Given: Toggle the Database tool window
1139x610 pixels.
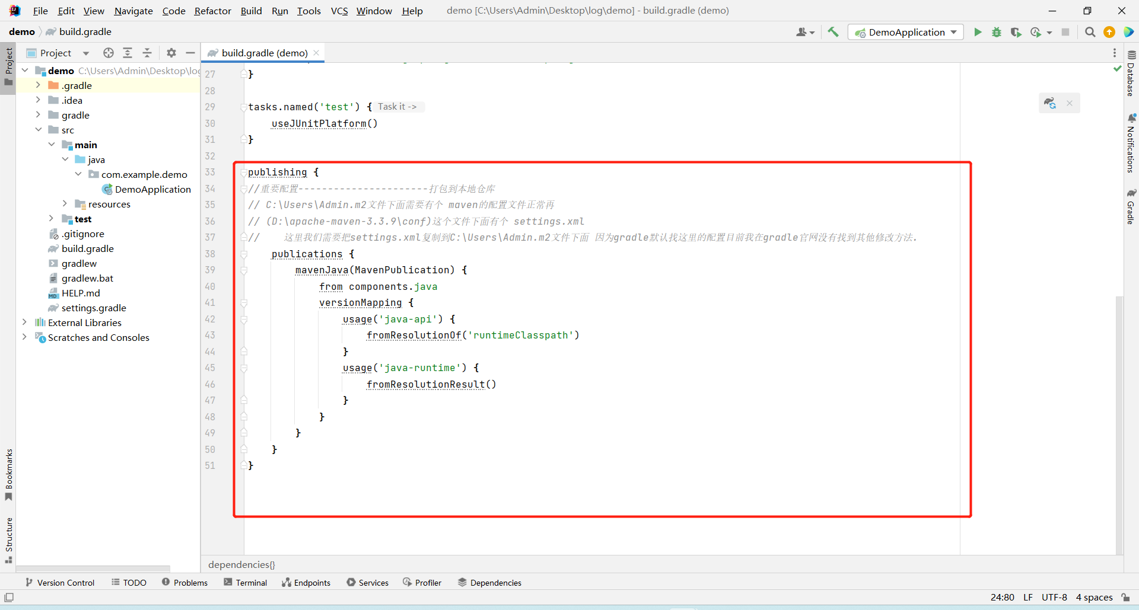Looking at the screenshot, I should [x=1131, y=74].
